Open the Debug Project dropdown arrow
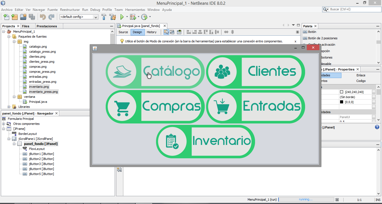 pyautogui.click(x=138, y=17)
